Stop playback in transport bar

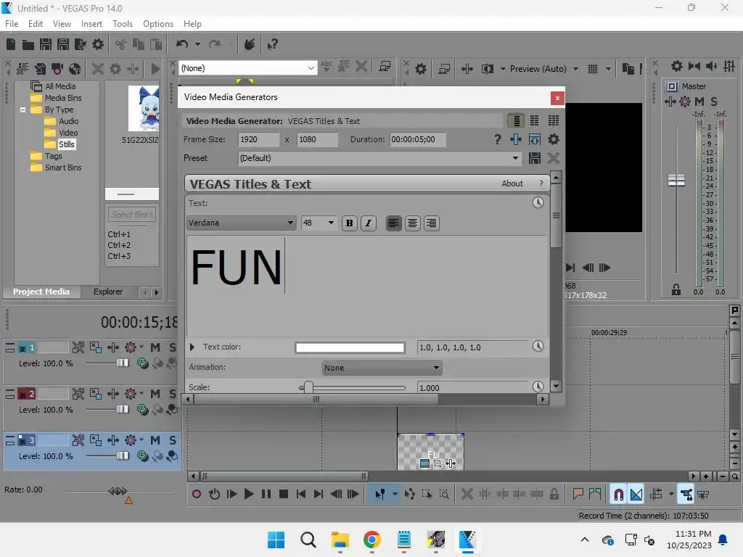[x=284, y=495]
